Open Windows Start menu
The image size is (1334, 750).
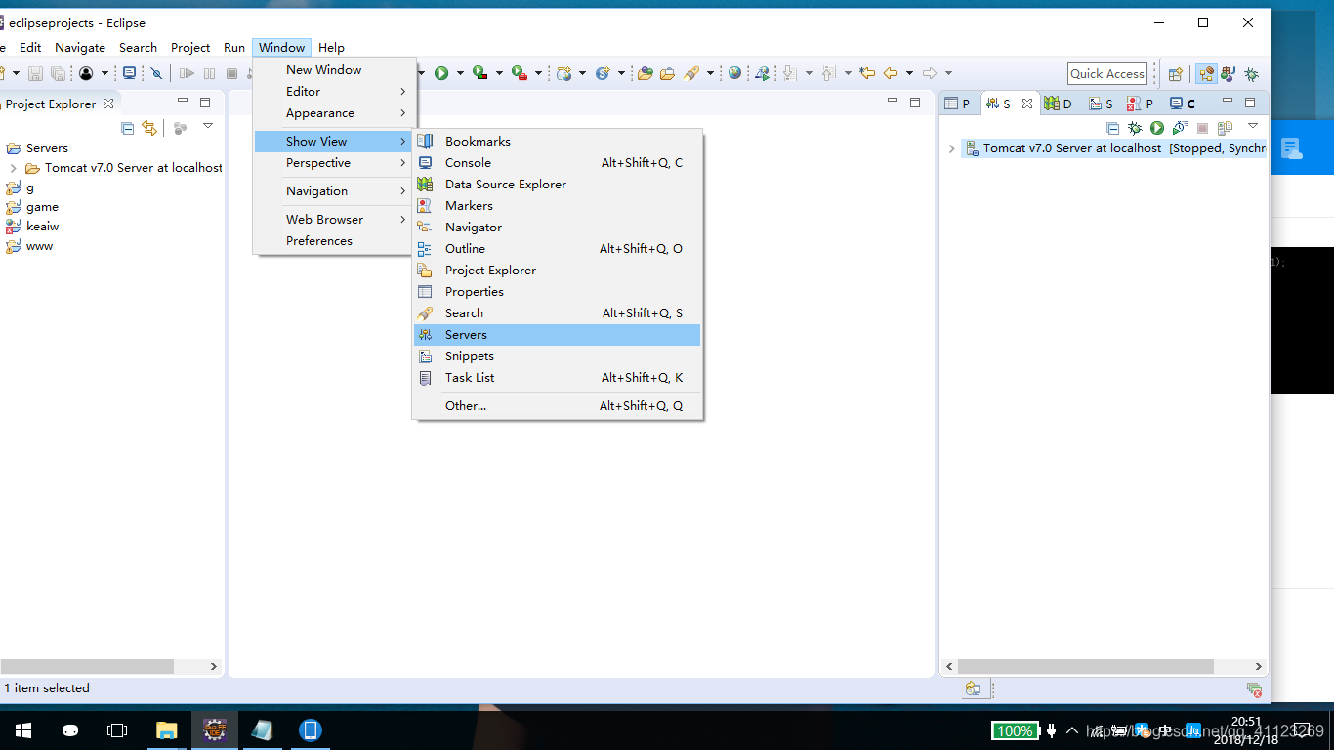[23, 730]
